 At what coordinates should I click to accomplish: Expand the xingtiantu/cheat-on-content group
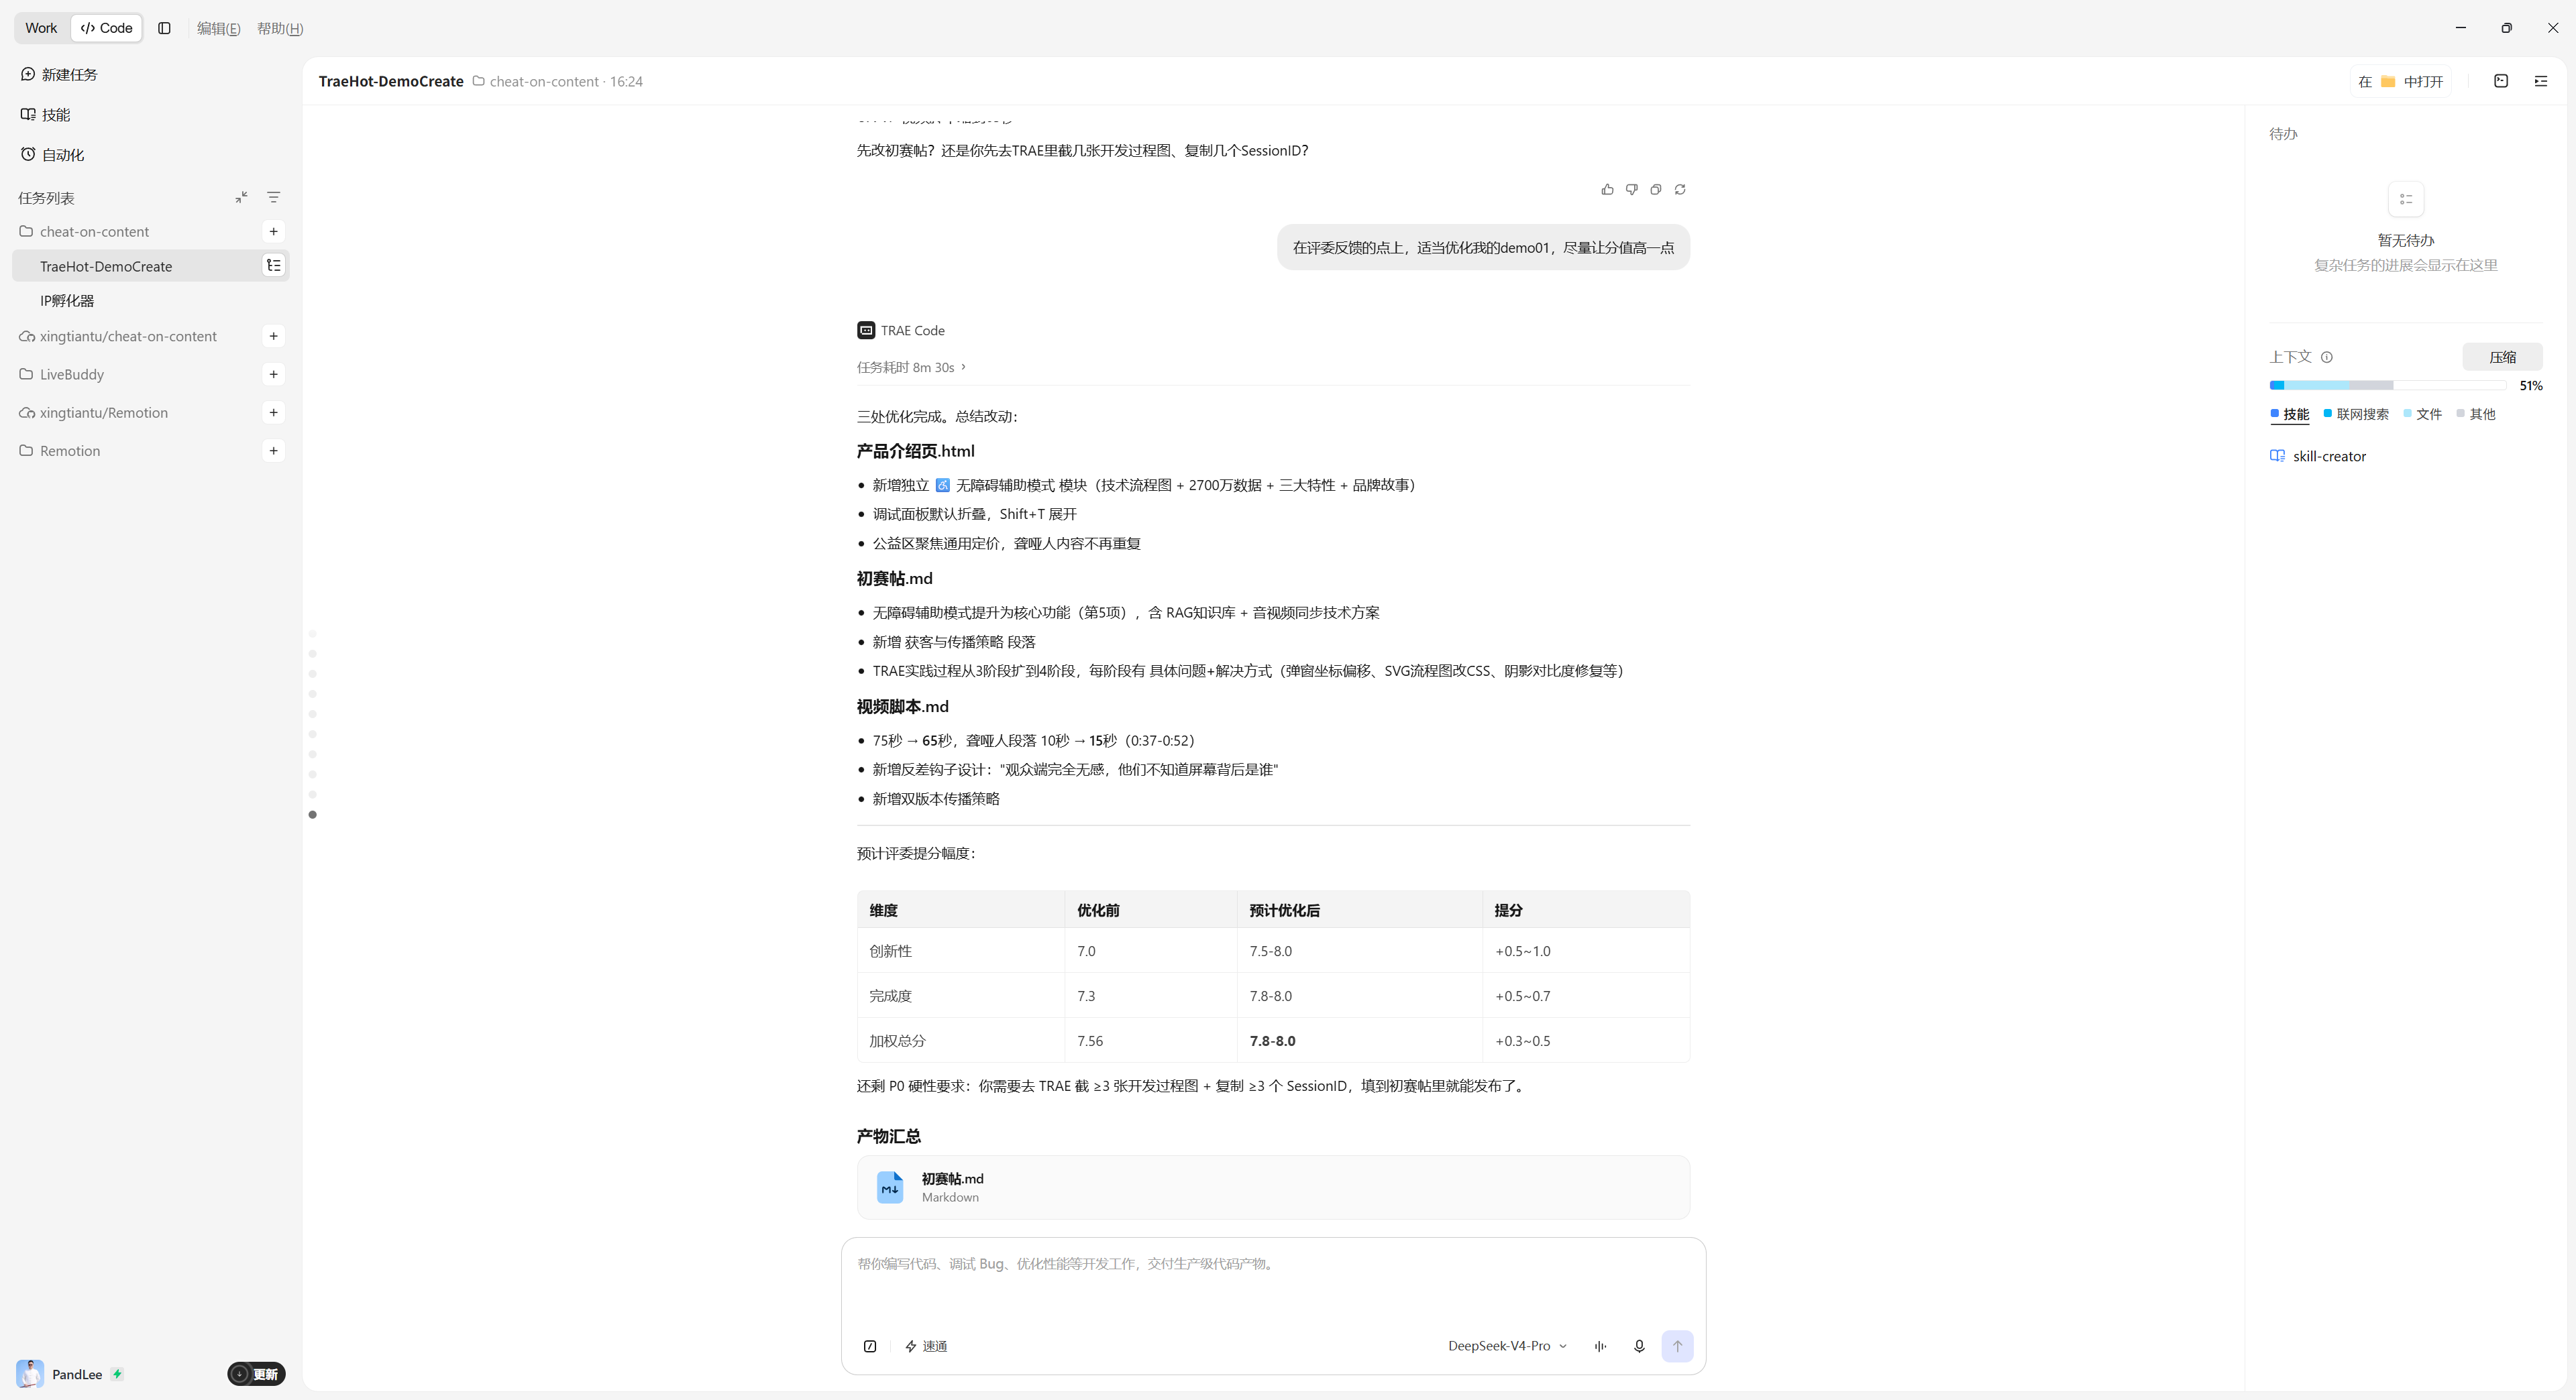(x=118, y=337)
